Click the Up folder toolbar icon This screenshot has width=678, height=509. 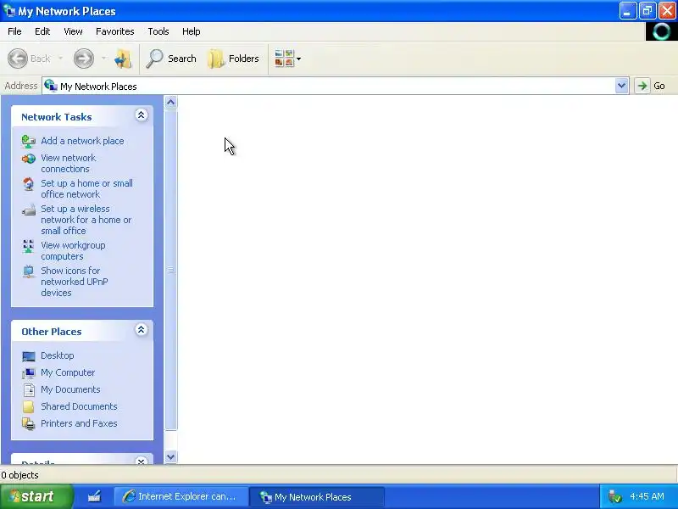click(x=123, y=59)
